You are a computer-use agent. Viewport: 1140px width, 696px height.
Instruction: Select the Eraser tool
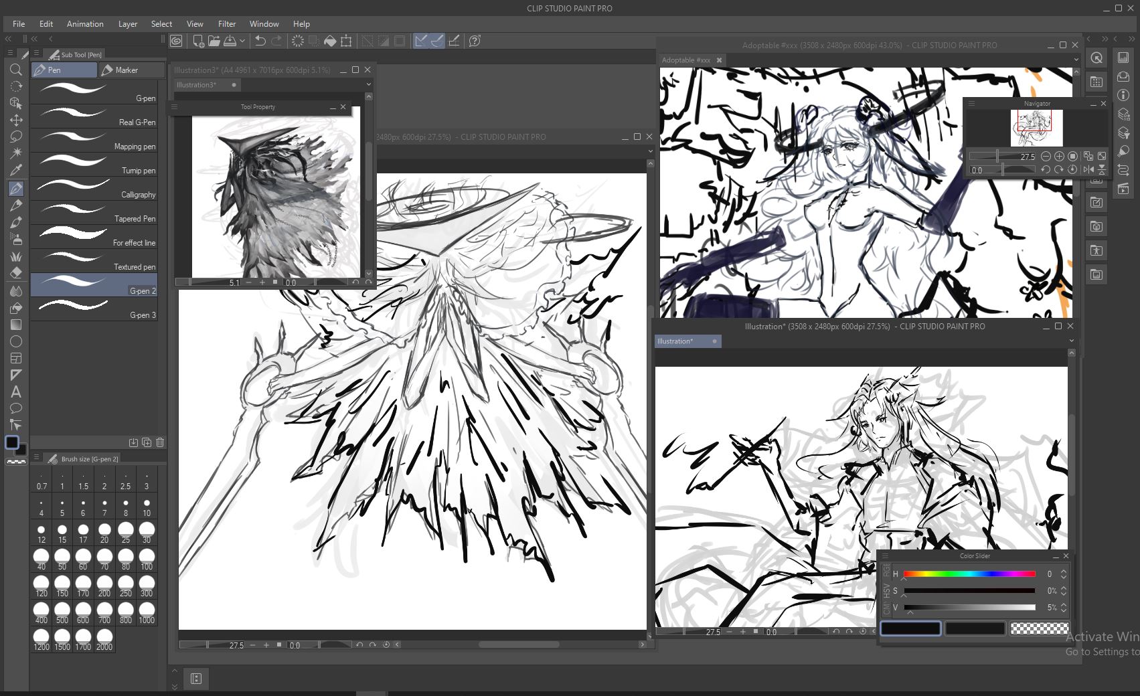pos(16,273)
